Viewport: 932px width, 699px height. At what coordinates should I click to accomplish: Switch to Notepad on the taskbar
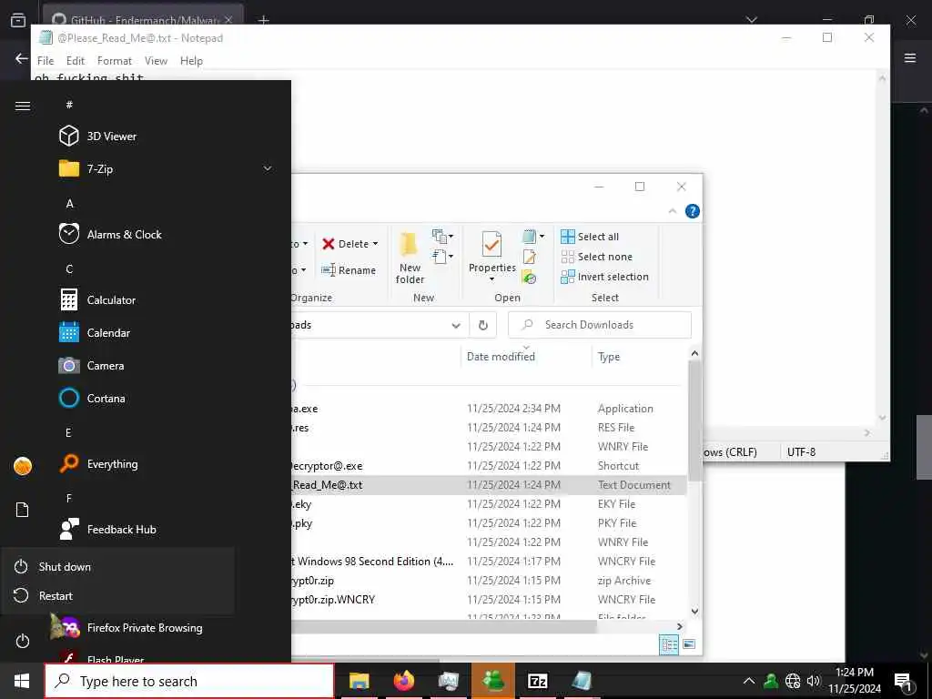coord(582,681)
